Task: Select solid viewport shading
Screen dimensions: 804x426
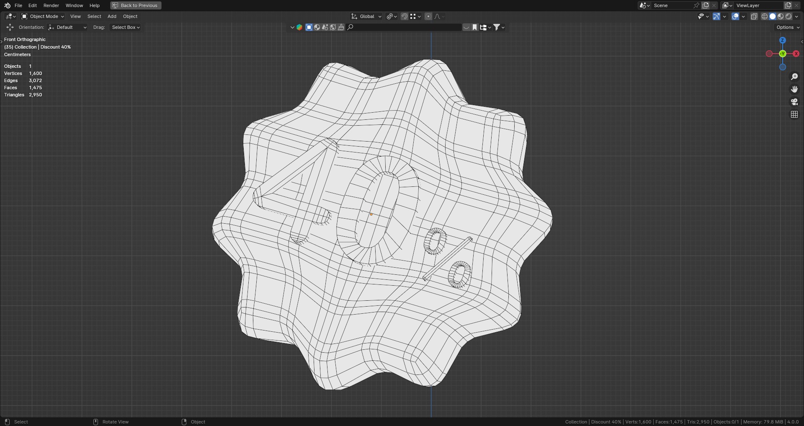Action: pyautogui.click(x=773, y=16)
